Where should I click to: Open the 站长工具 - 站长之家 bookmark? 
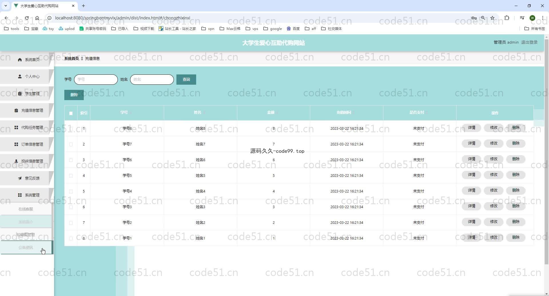pyautogui.click(x=177, y=29)
